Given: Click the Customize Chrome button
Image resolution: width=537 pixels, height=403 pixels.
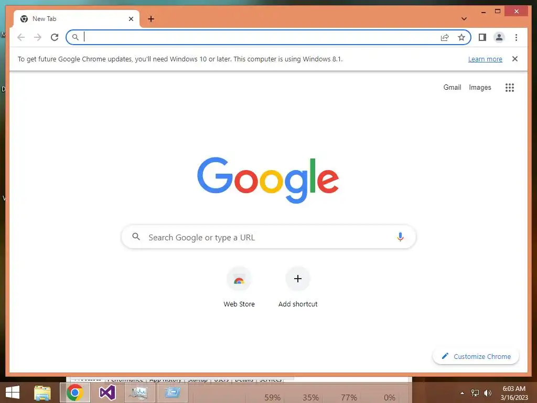Looking at the screenshot, I should 476,356.
